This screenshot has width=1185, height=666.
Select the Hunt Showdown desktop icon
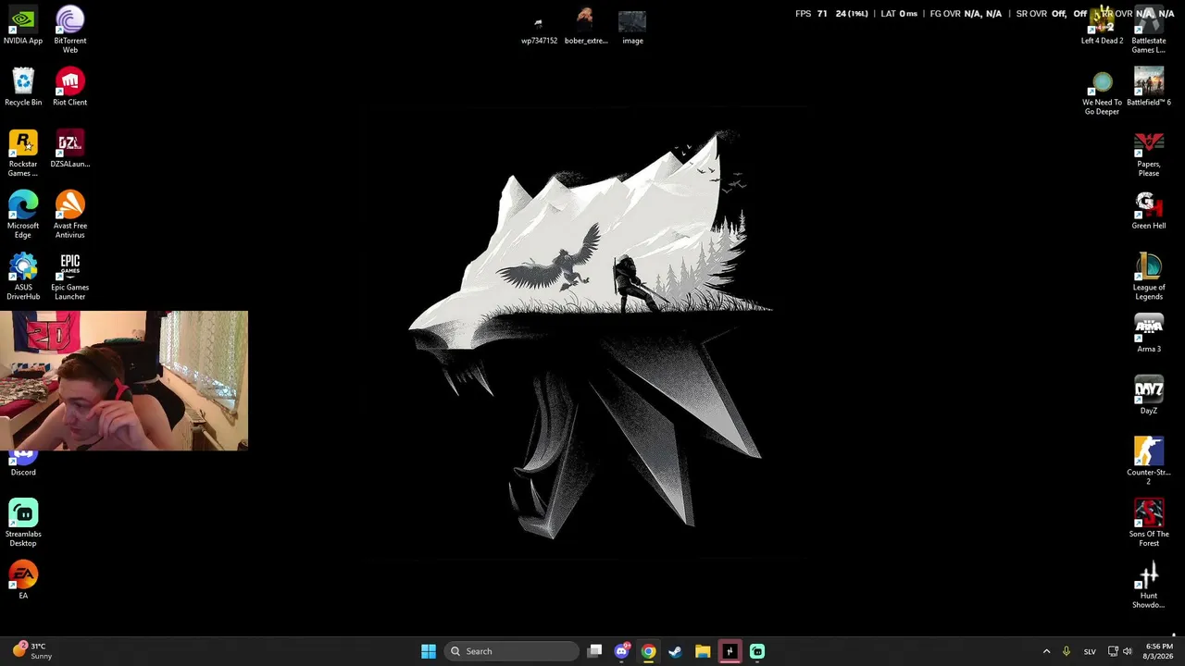[1149, 586]
